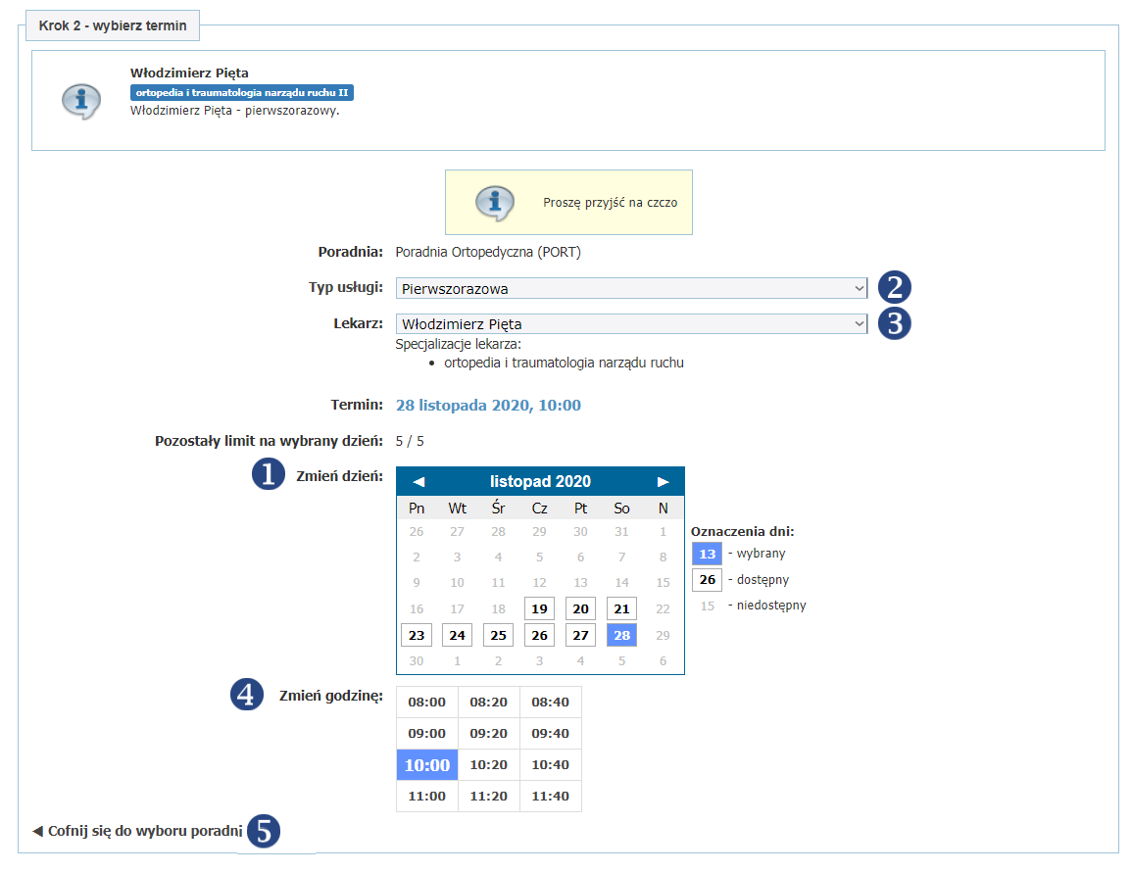Screen dimensions: 1132x873
Task: Click the So weekday column header
Action: [621, 508]
